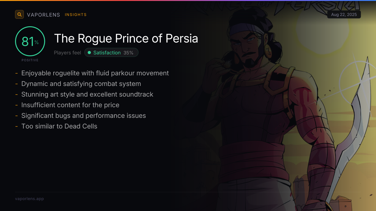Select "Dynamic and satisfying combat system" point
The width and height of the screenshot is (376, 211).
[81, 84]
